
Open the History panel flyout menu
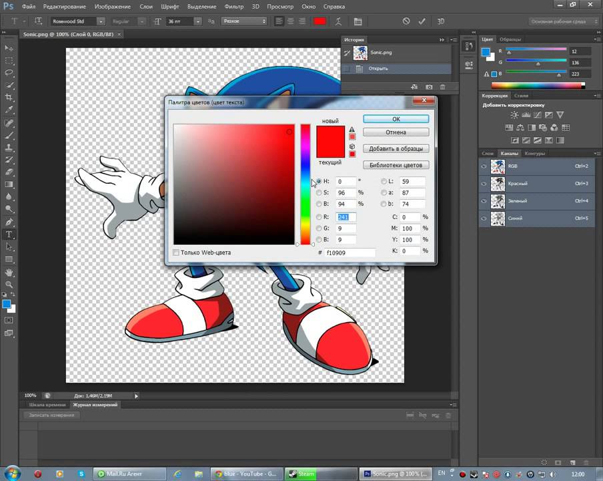point(454,39)
